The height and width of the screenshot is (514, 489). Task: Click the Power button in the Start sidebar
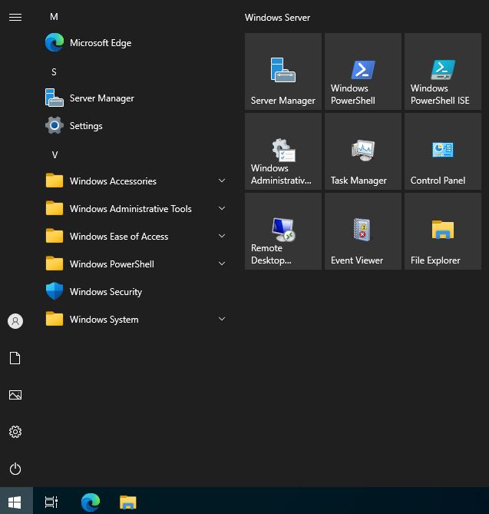(x=15, y=469)
